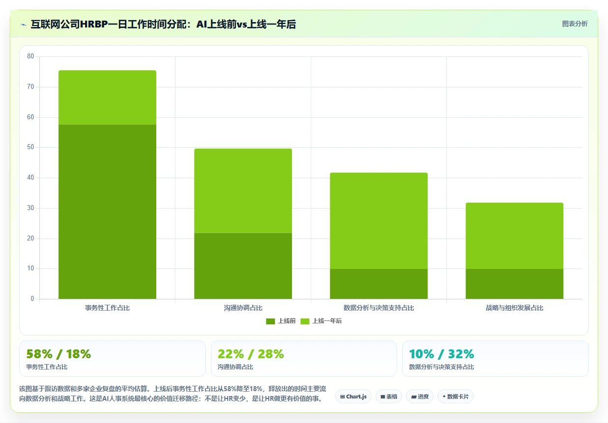608x423 pixels.
Task: Click the light green 沟通协调占比 bar segment
Action: [243, 190]
